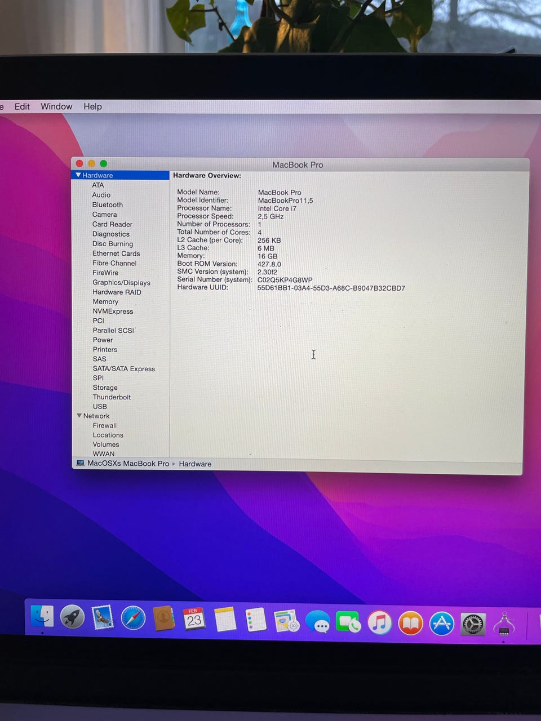Select Graphics/Displays in the sidebar
Viewport: 541px width, 721px height.
point(121,283)
